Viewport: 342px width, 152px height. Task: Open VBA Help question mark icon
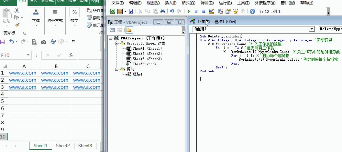click(252, 11)
